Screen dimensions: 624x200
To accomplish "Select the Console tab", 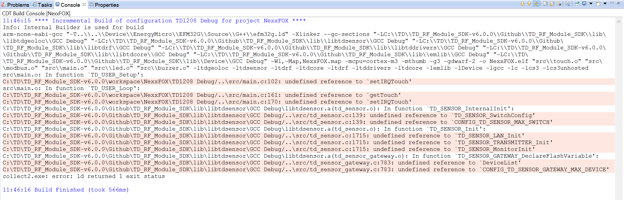I will click(70, 5).
